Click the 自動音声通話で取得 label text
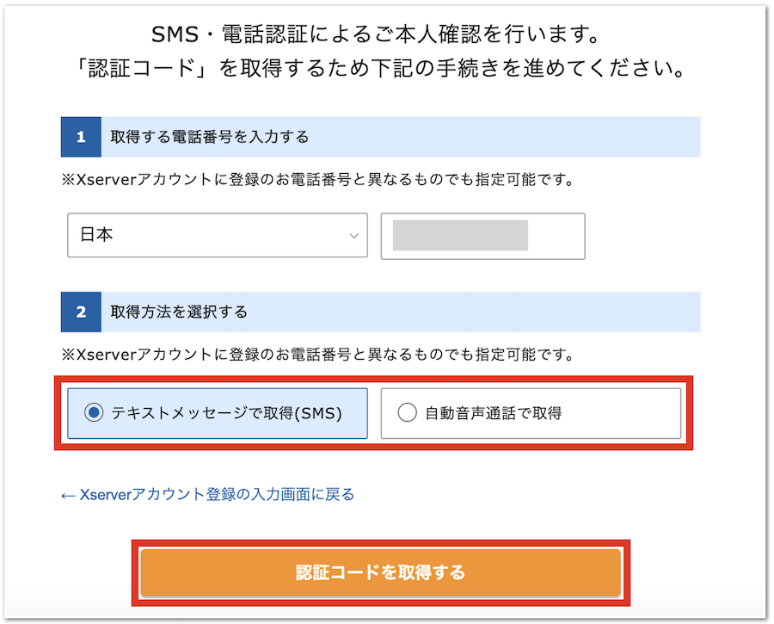 pyautogui.click(x=493, y=413)
